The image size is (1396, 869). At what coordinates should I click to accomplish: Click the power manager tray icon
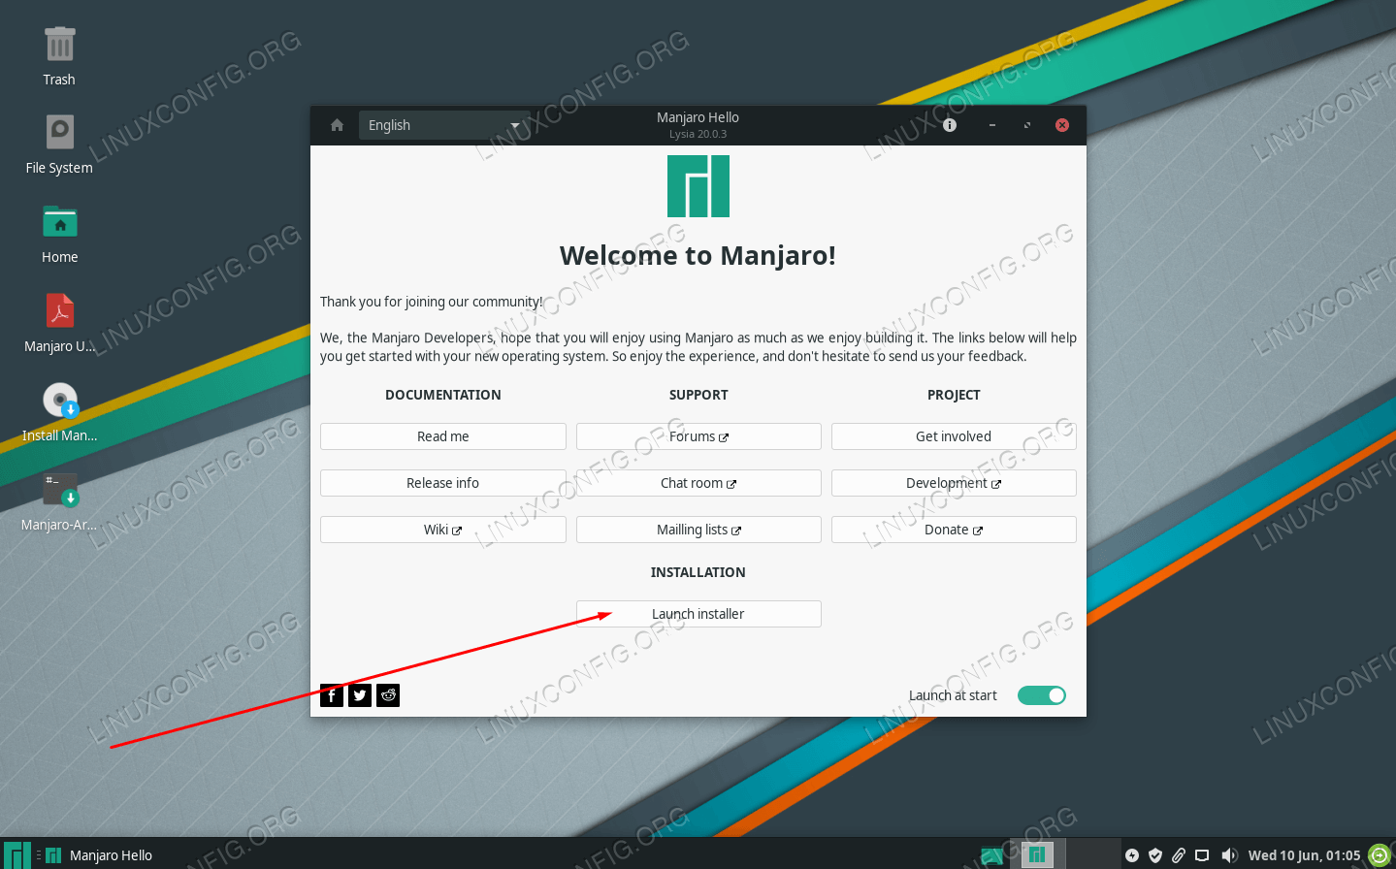[x=1132, y=855]
